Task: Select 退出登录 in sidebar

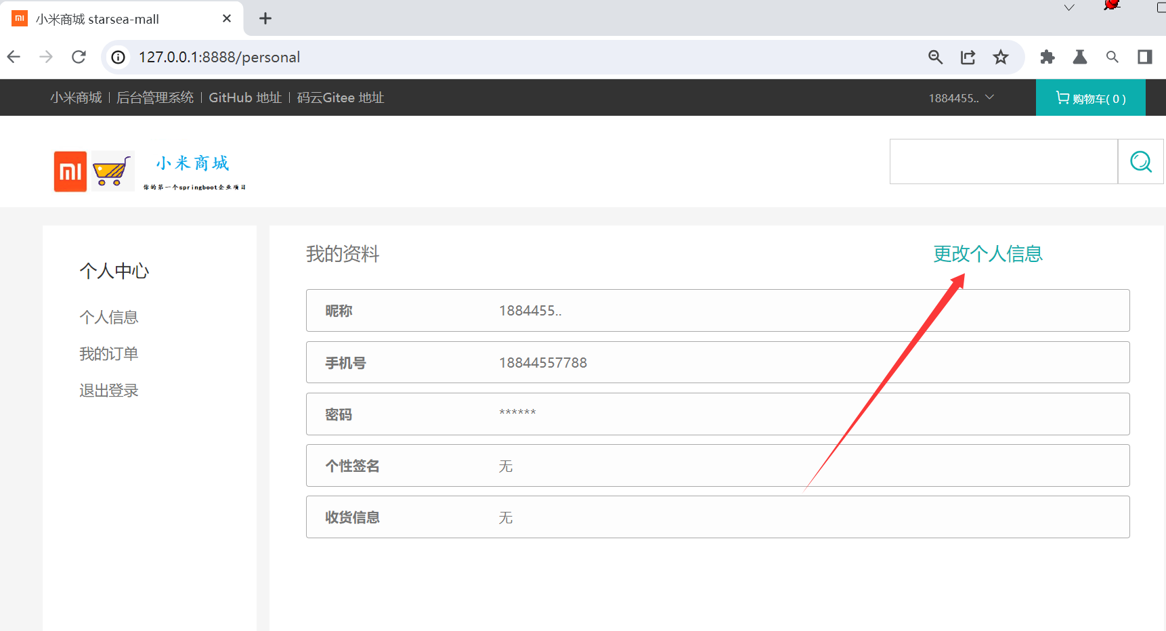Action: 109,390
